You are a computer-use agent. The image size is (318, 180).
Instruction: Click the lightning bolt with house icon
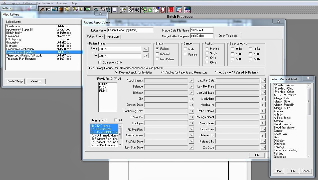coord(75,9)
